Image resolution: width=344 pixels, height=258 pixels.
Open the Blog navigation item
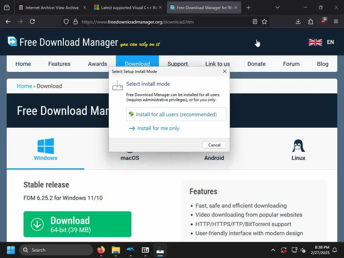click(x=322, y=64)
